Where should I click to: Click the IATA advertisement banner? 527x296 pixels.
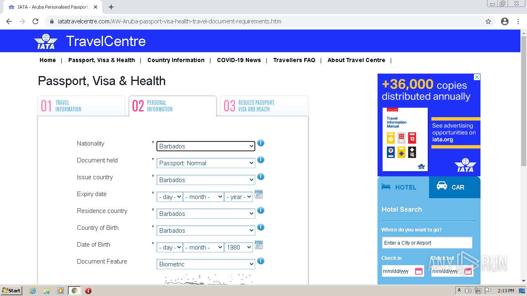[429, 125]
